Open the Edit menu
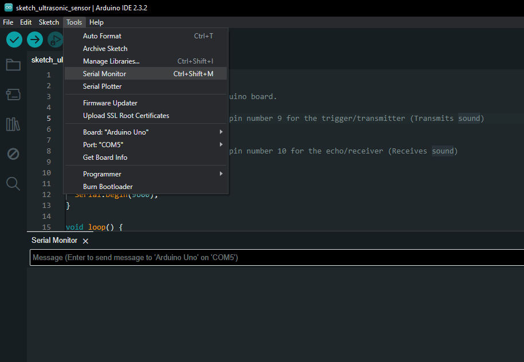This screenshot has width=524, height=362. [x=26, y=22]
